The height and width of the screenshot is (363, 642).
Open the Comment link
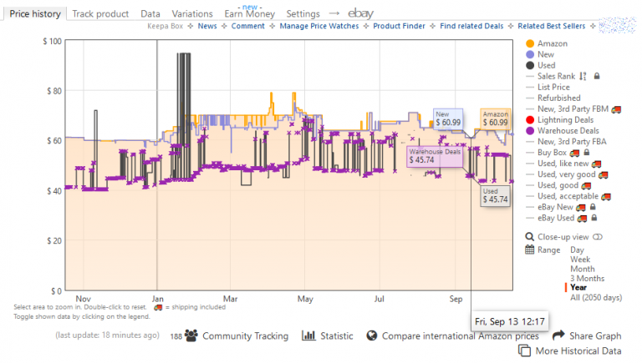coord(247,26)
